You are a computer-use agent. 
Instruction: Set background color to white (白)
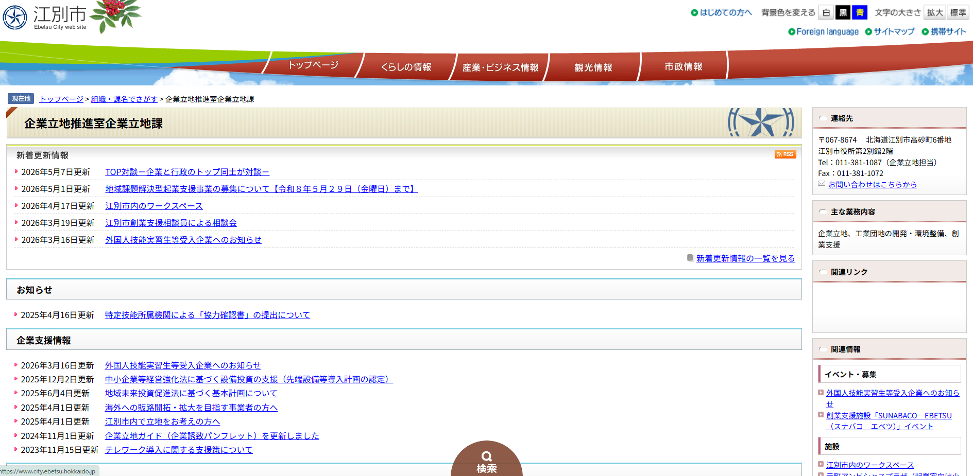(826, 12)
